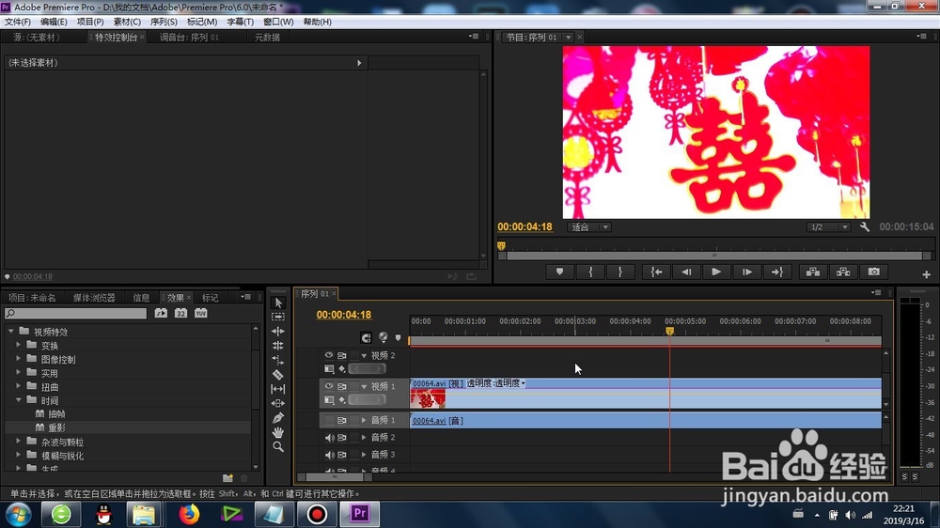Go to Out point
Image resolution: width=940 pixels, height=528 pixels.
[777, 272]
